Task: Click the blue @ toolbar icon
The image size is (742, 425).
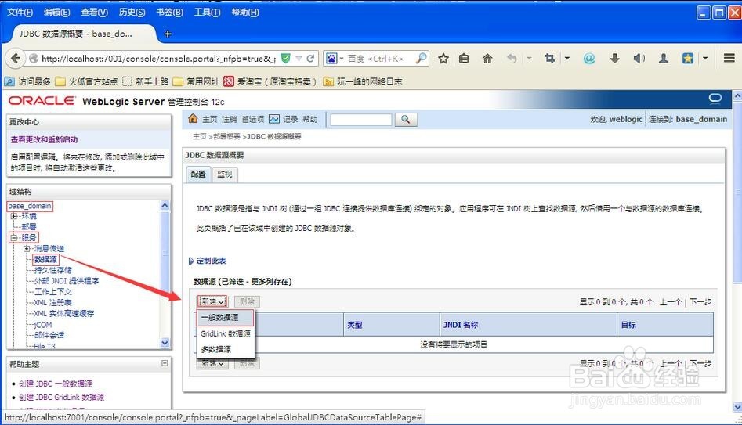Action: (x=588, y=58)
